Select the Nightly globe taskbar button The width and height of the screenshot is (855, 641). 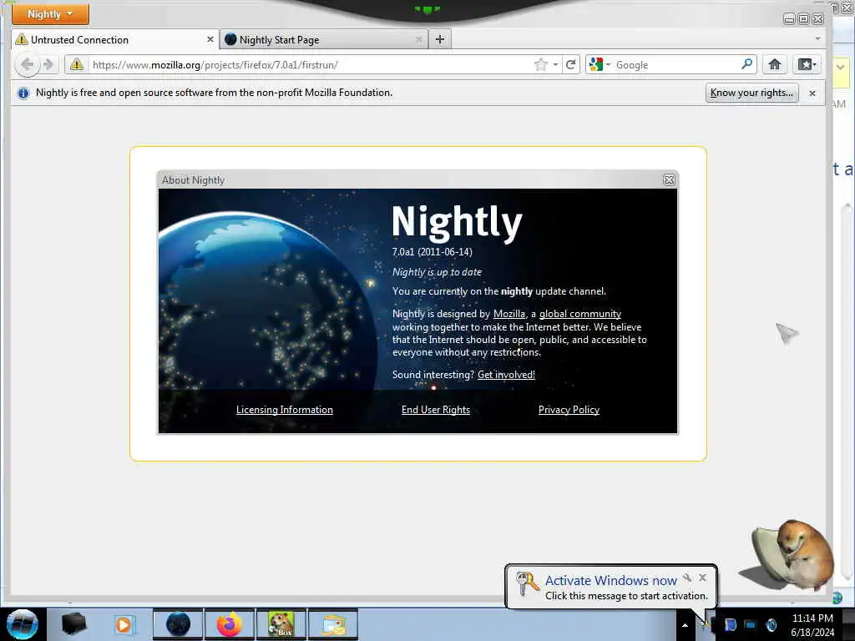[178, 624]
